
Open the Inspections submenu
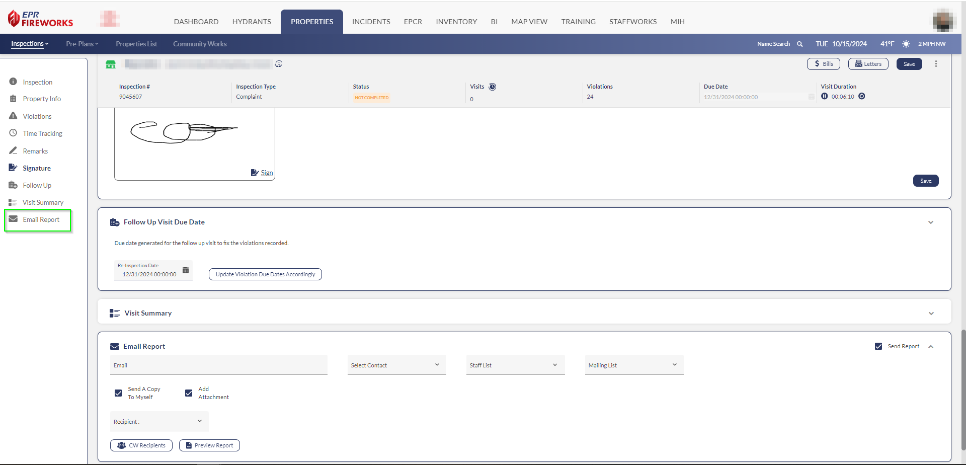tap(30, 44)
